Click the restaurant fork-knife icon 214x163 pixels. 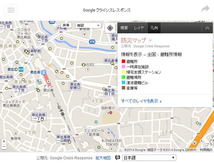(49, 66)
